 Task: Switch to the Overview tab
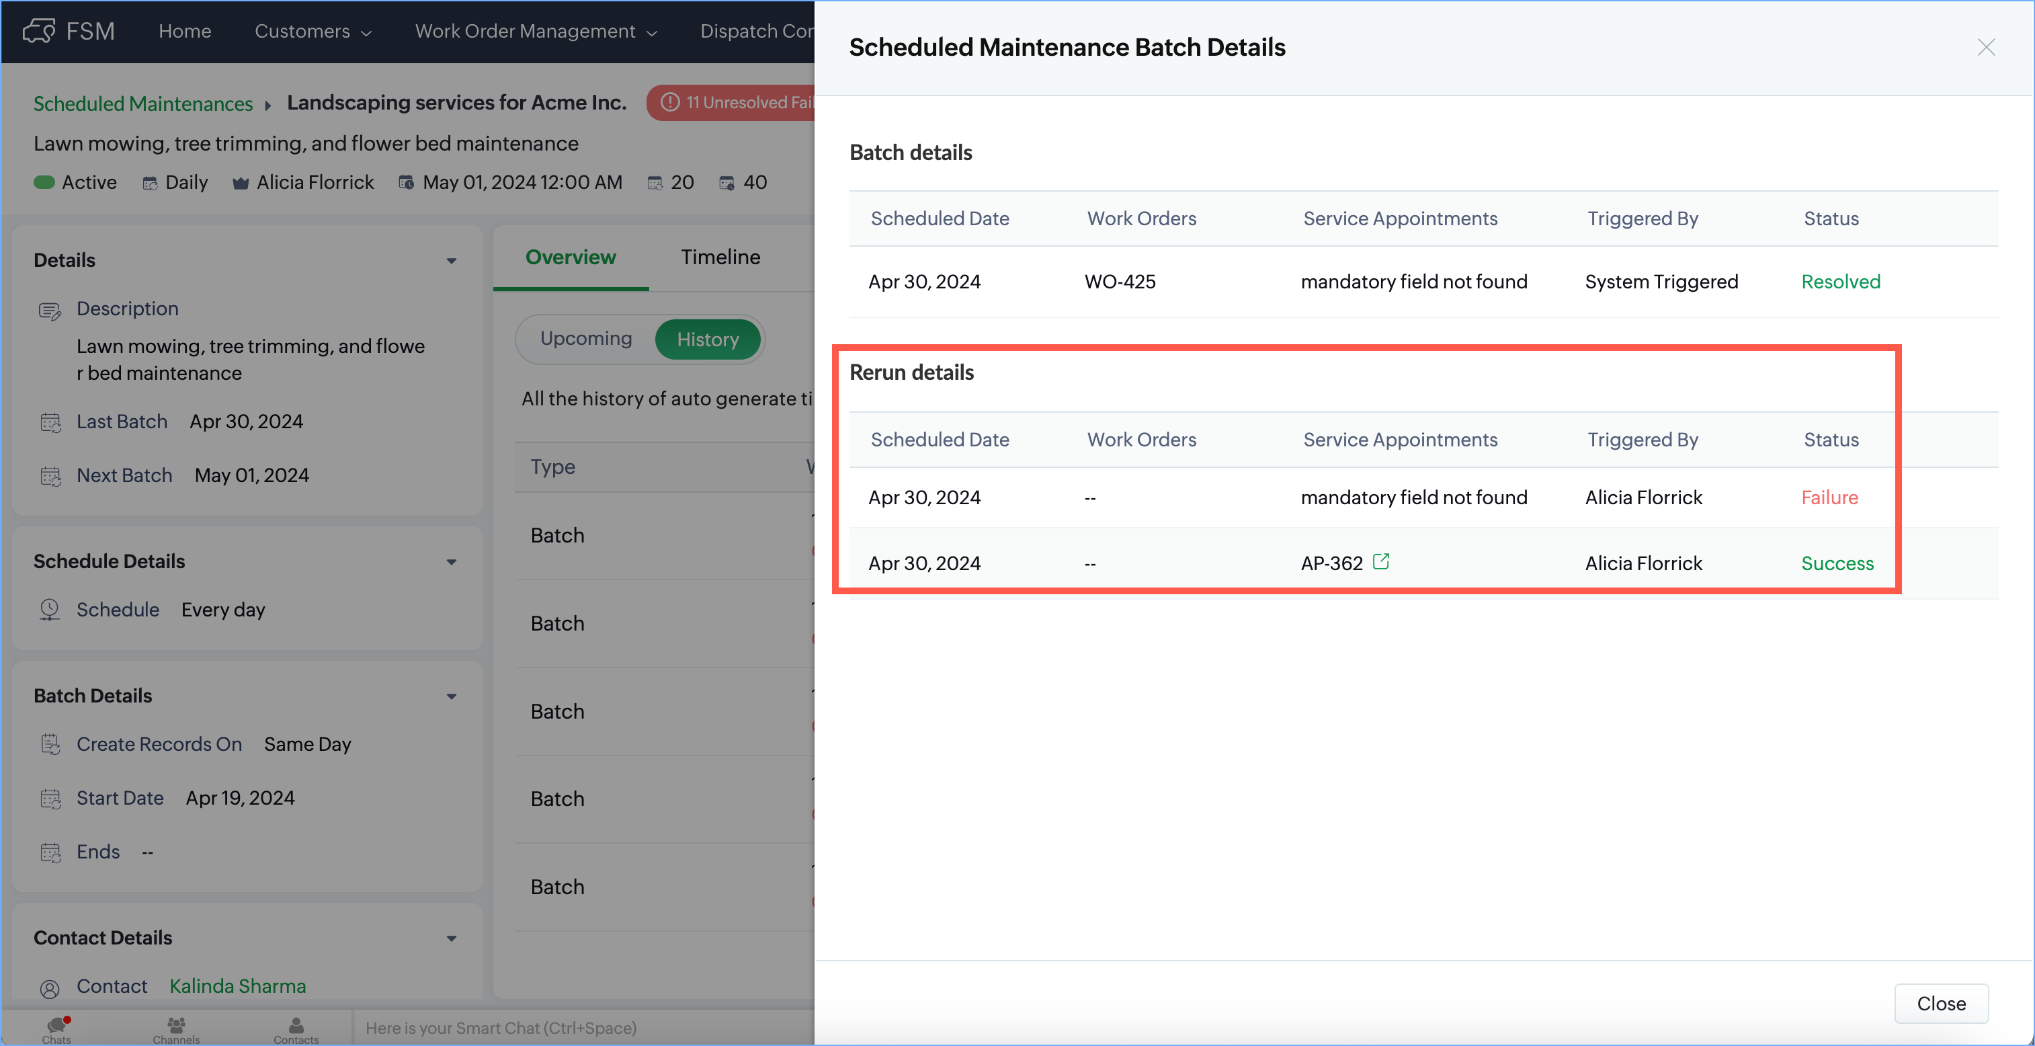tap(571, 257)
